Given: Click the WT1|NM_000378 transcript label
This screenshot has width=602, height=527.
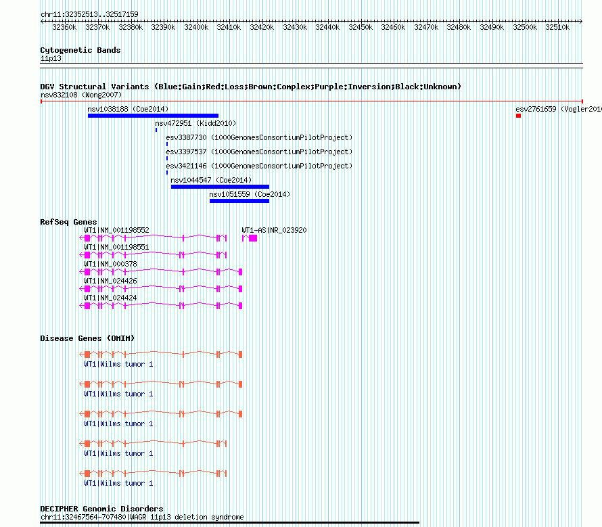Looking at the screenshot, I should pyautogui.click(x=110, y=264).
